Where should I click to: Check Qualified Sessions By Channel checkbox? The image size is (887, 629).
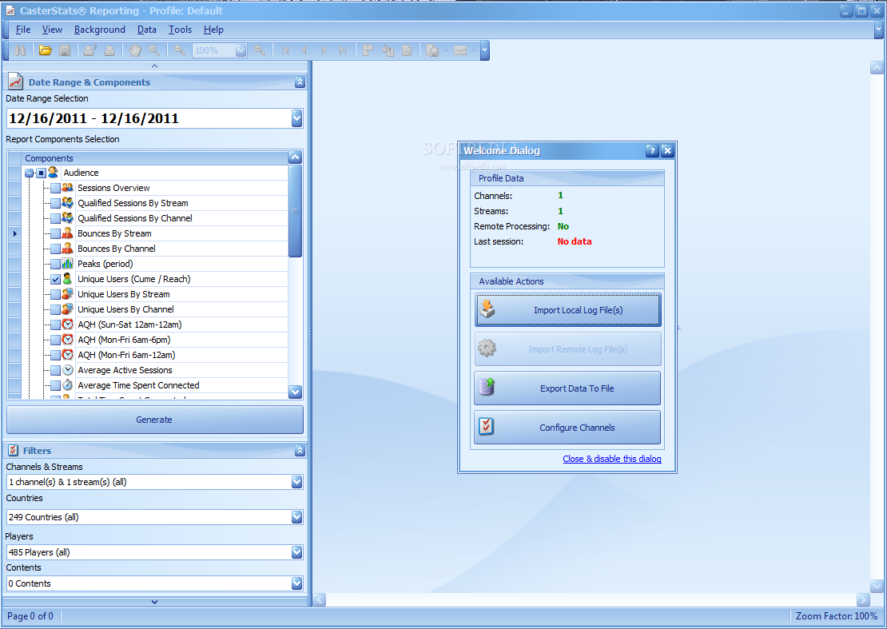55,218
